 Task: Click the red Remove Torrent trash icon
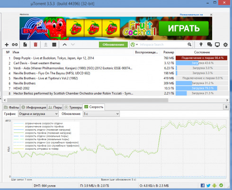pyautogui.click(x=36, y=45)
